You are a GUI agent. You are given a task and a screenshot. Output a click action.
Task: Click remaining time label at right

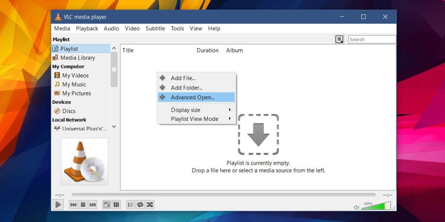(387, 195)
